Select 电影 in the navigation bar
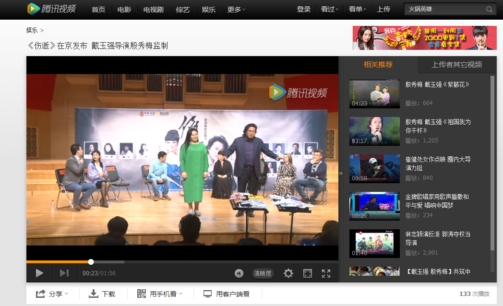 pos(123,9)
